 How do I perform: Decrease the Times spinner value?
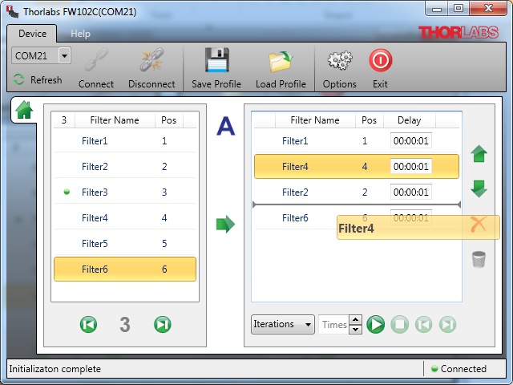tap(356, 330)
